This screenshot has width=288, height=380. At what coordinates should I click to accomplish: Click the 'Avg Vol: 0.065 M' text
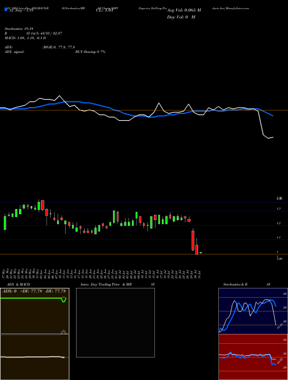tap(184, 10)
